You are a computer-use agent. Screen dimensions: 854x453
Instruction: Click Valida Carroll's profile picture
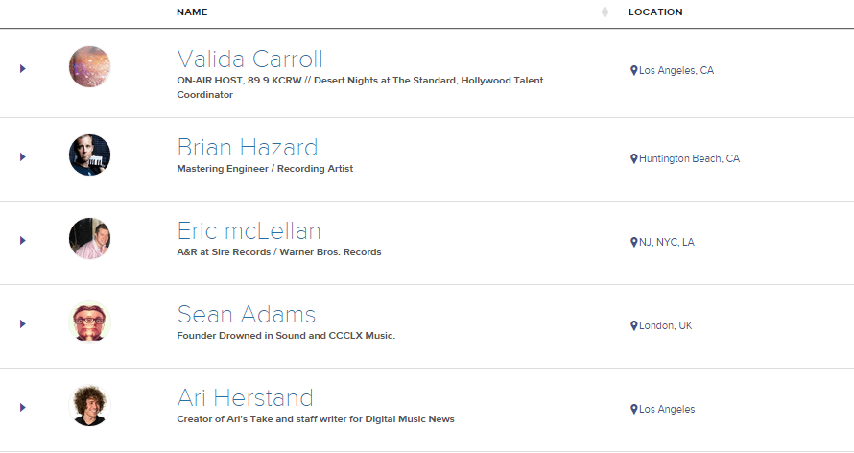click(90, 67)
